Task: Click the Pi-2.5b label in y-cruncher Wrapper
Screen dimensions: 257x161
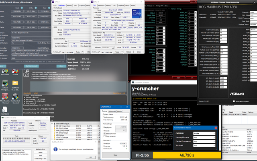Action: tap(142, 155)
